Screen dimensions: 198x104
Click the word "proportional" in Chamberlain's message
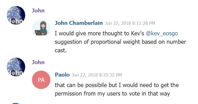106,42
